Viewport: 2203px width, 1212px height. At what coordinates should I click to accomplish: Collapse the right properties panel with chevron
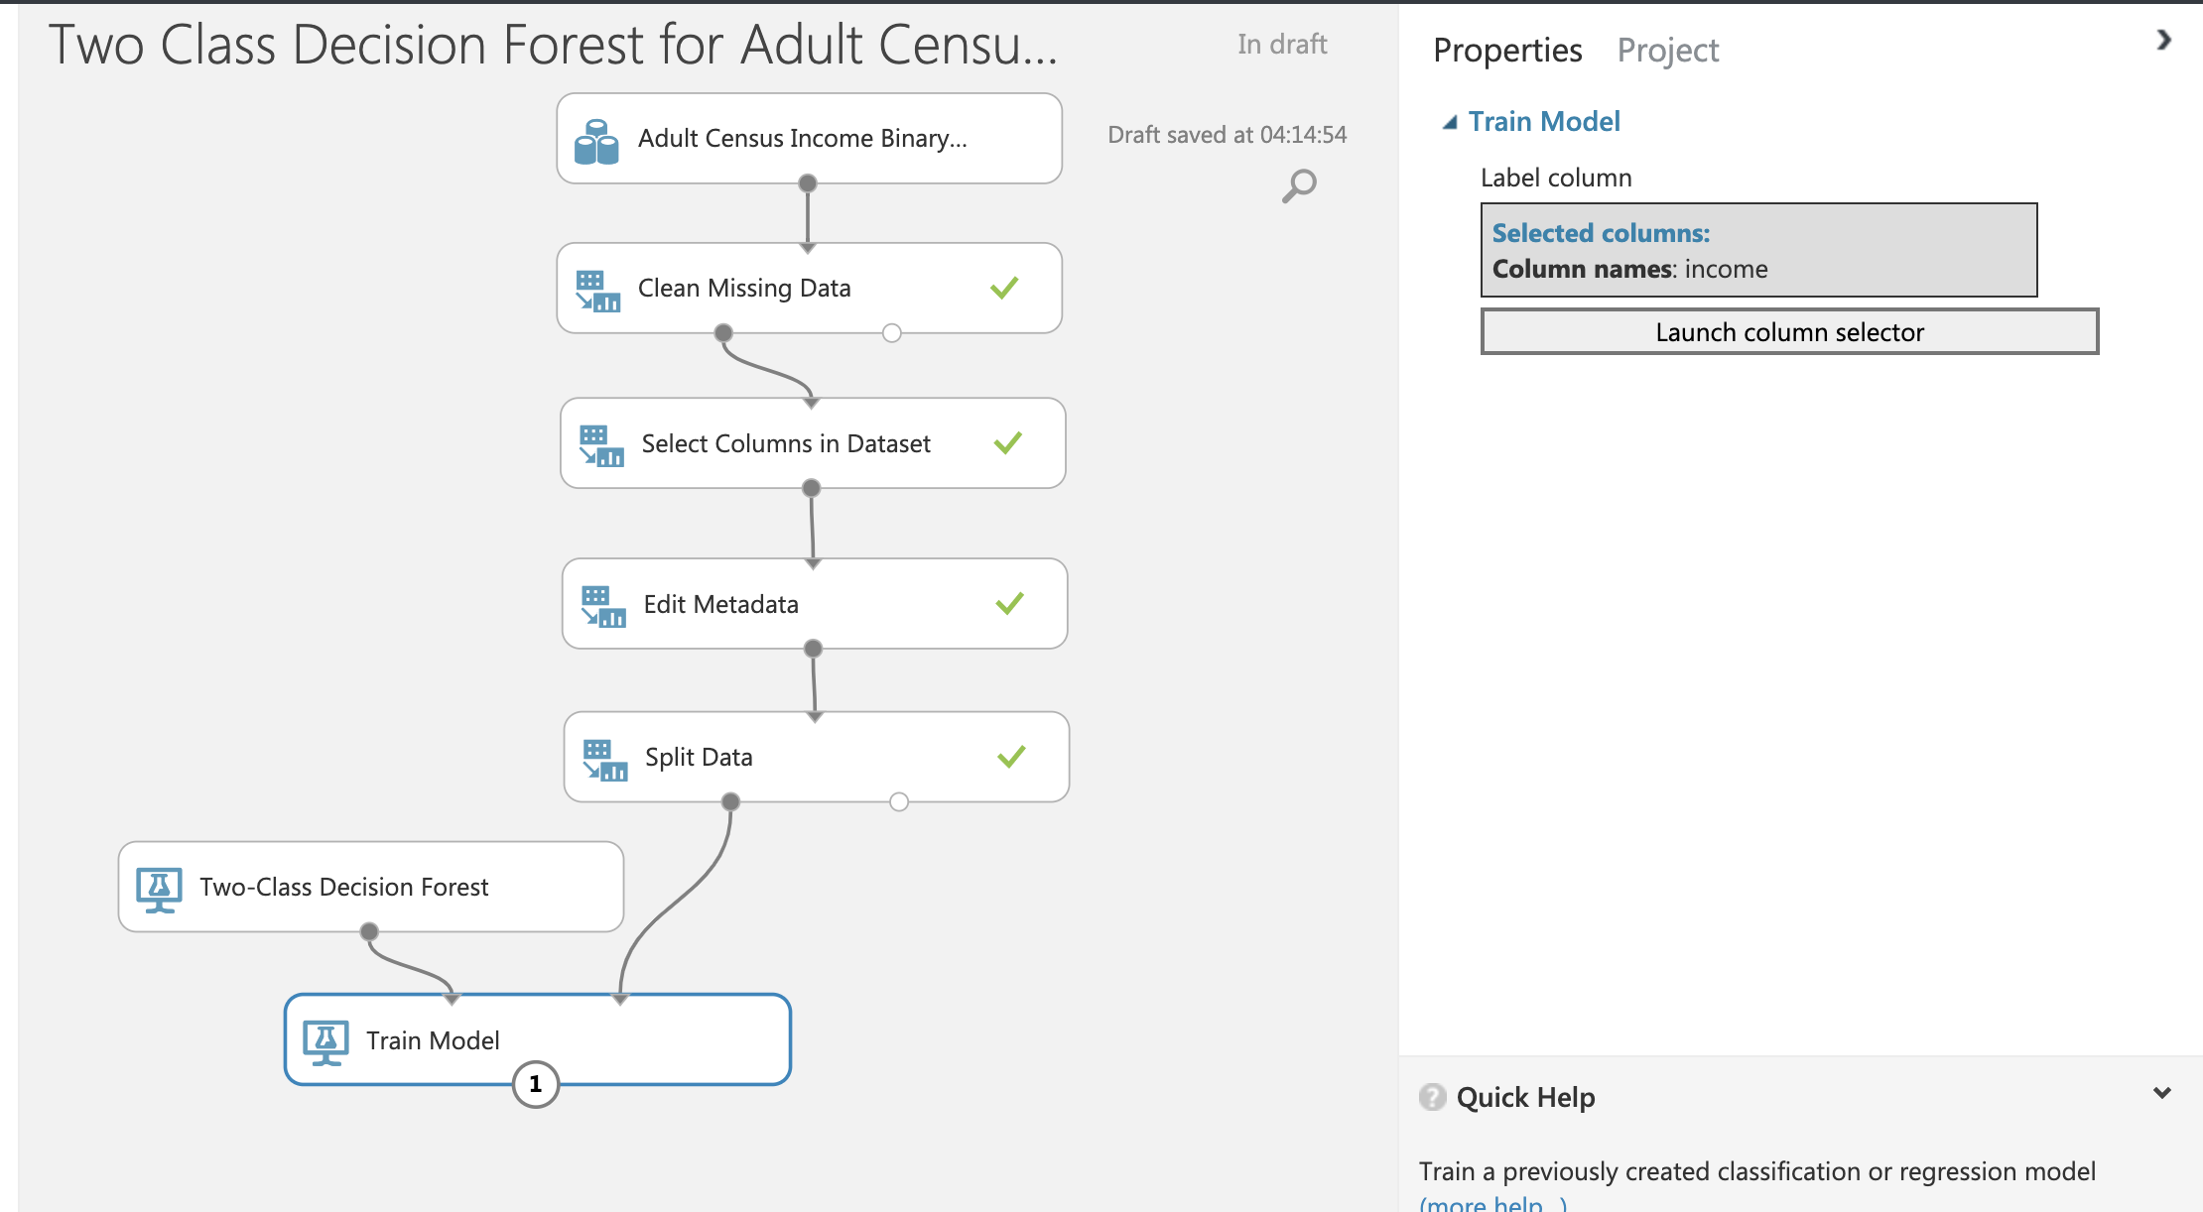tap(2163, 42)
